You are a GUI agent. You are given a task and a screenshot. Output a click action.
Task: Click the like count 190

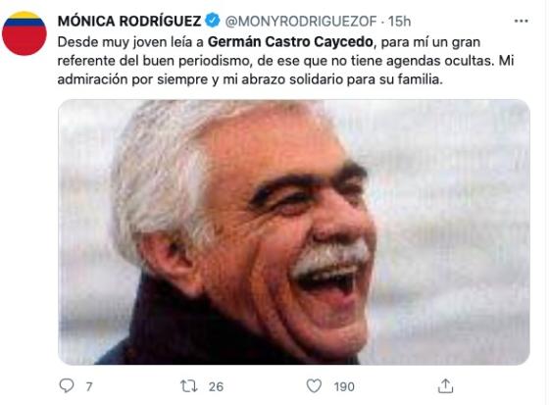(344, 386)
